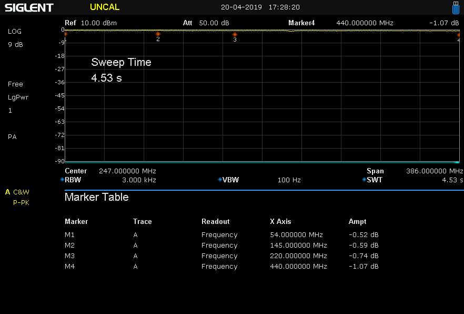Viewport: 464px width, 314px height.
Task: Click the Free trigger mode label
Action: point(15,84)
